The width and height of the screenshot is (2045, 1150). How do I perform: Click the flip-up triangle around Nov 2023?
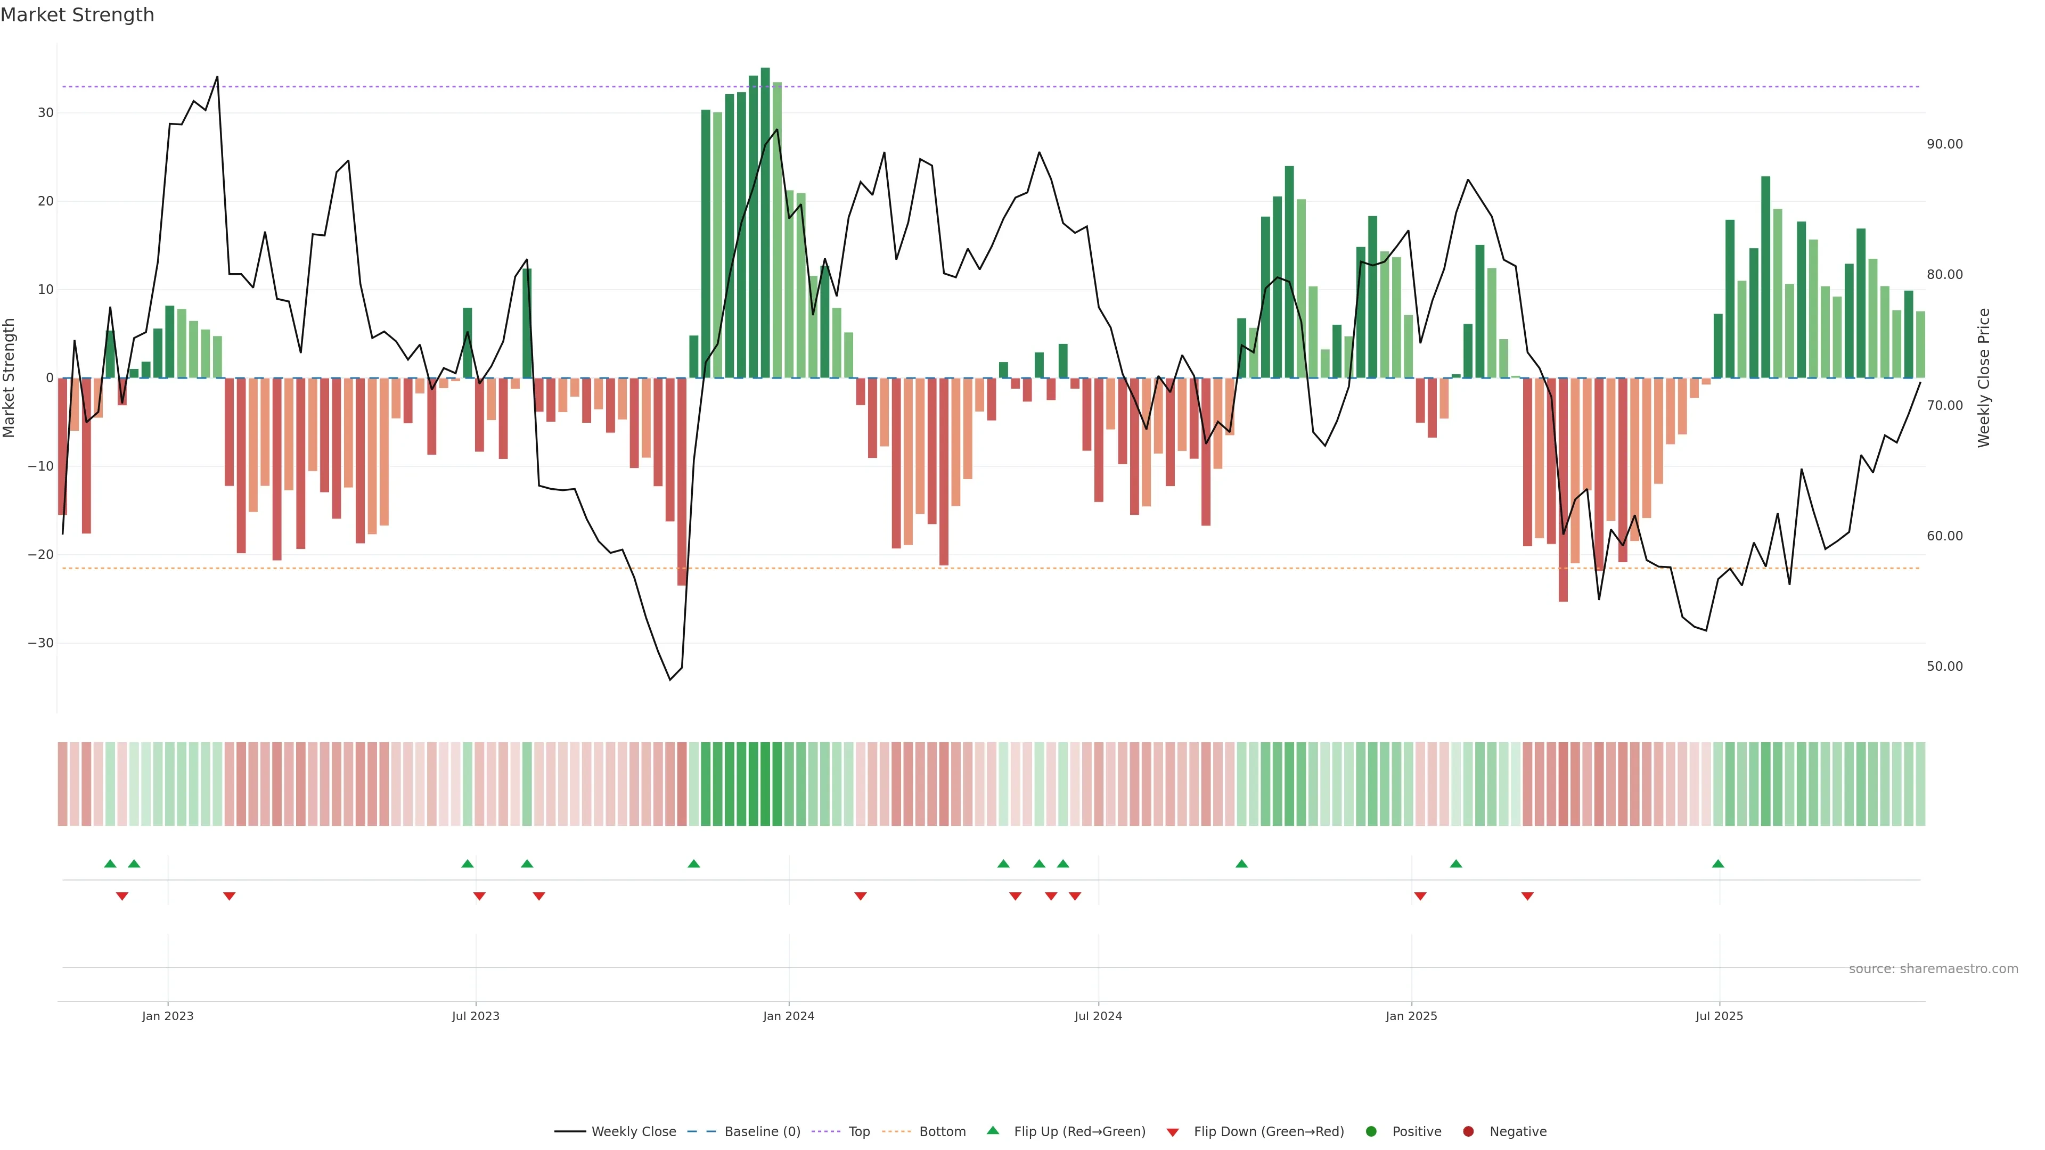point(694,864)
